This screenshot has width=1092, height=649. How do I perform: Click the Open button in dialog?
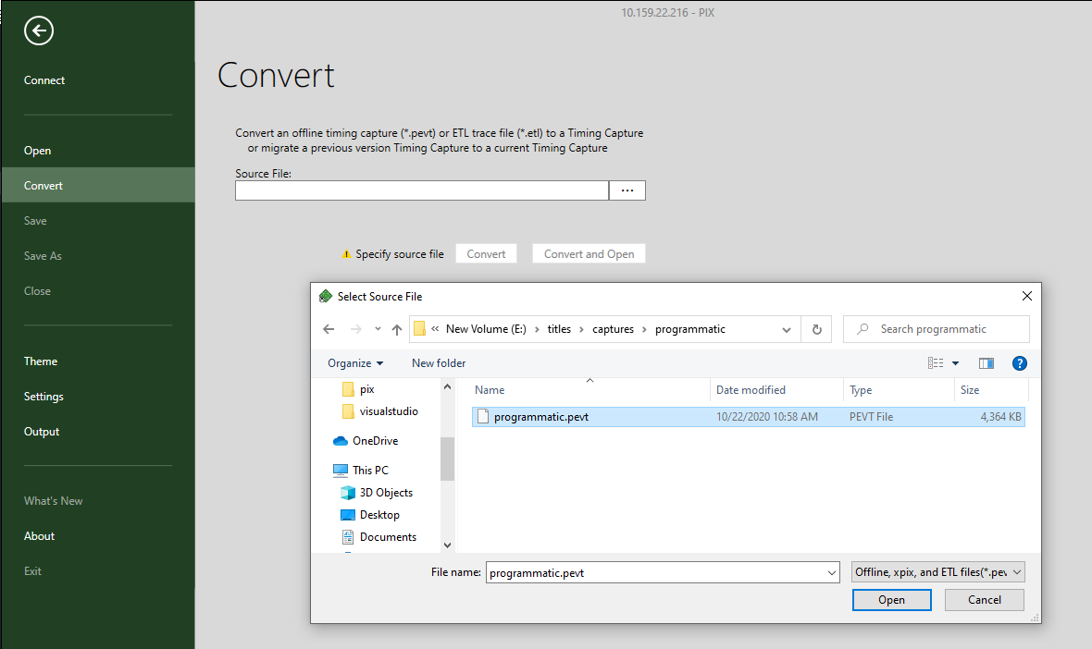pos(891,600)
